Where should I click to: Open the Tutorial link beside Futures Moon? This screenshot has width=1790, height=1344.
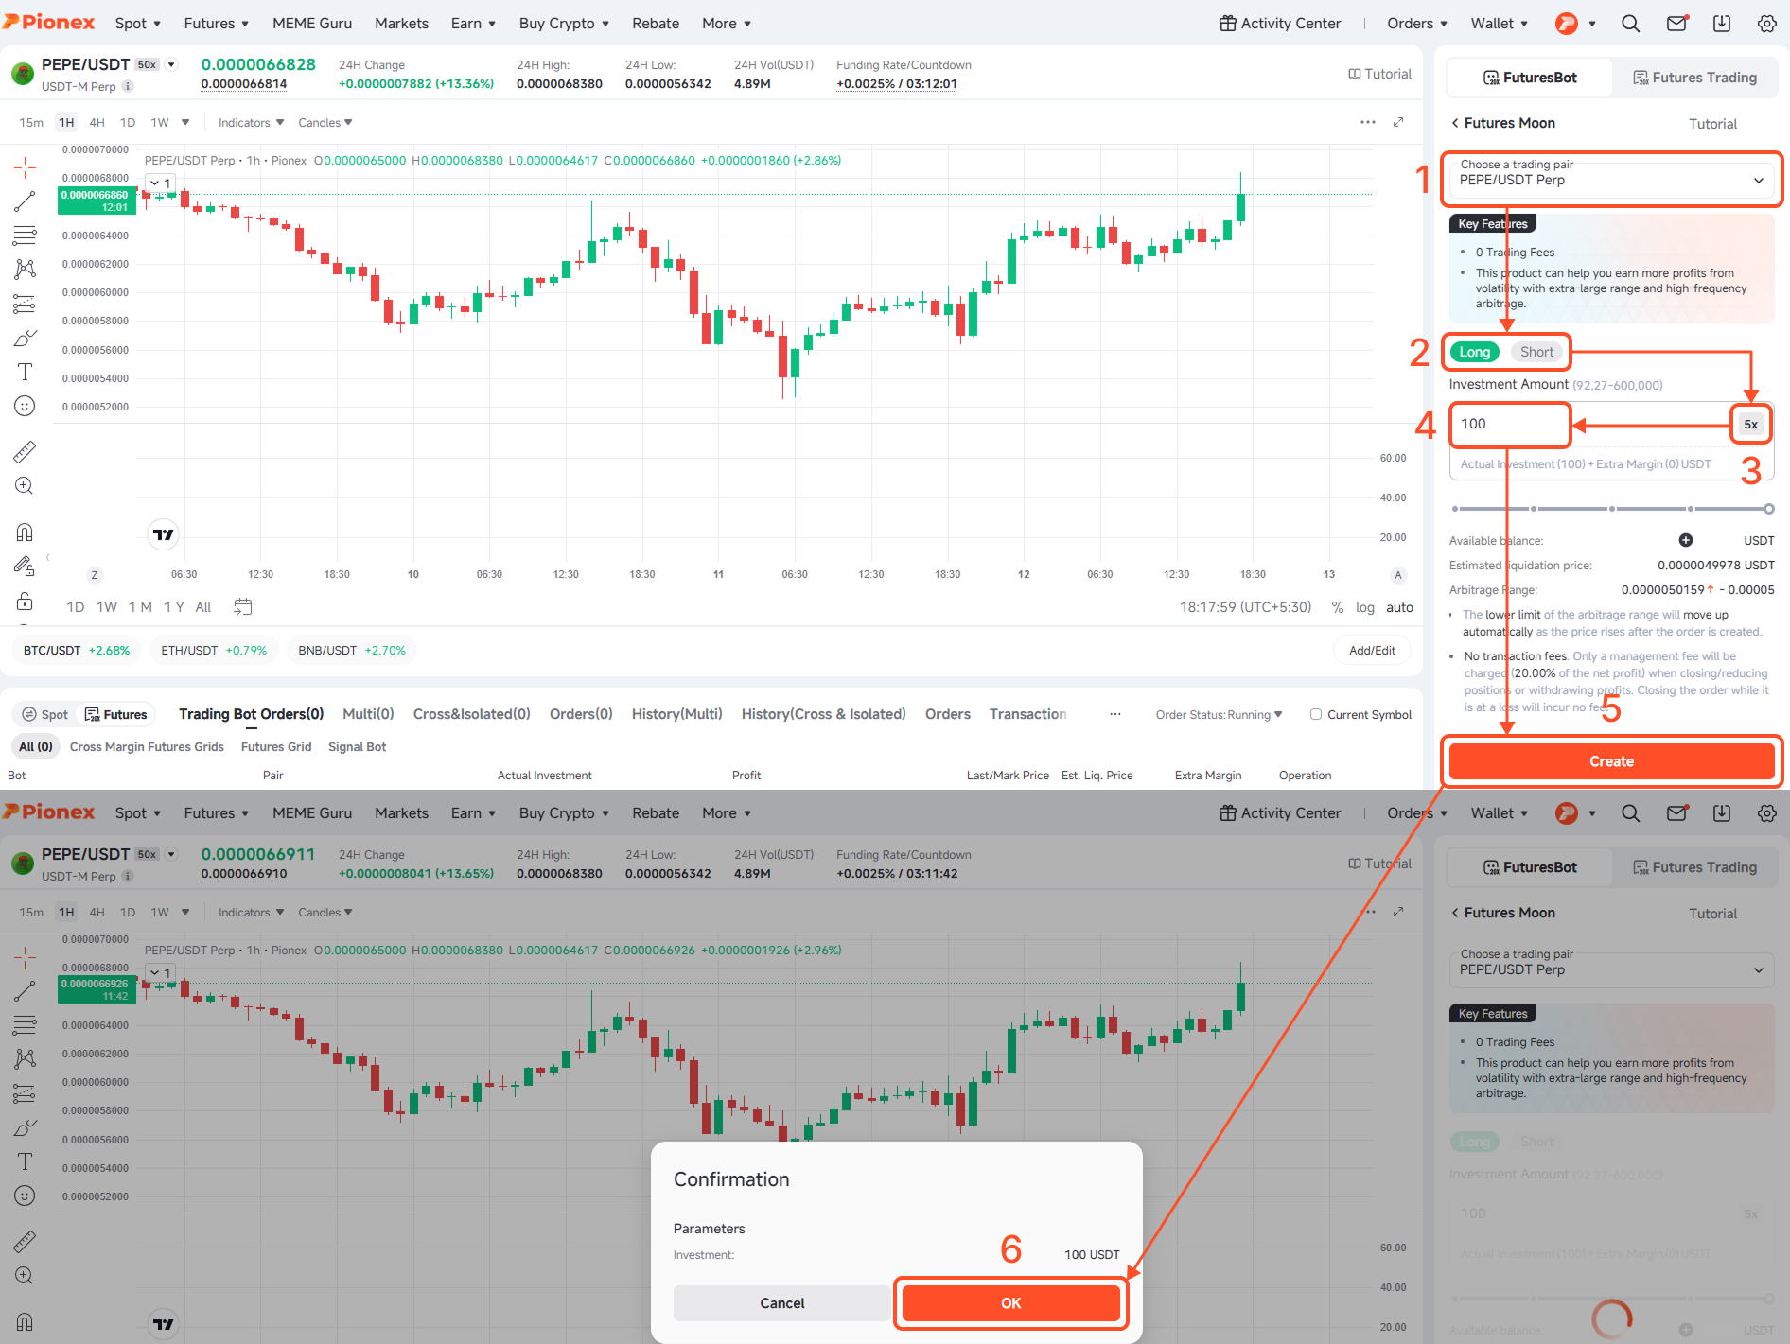(x=1712, y=124)
